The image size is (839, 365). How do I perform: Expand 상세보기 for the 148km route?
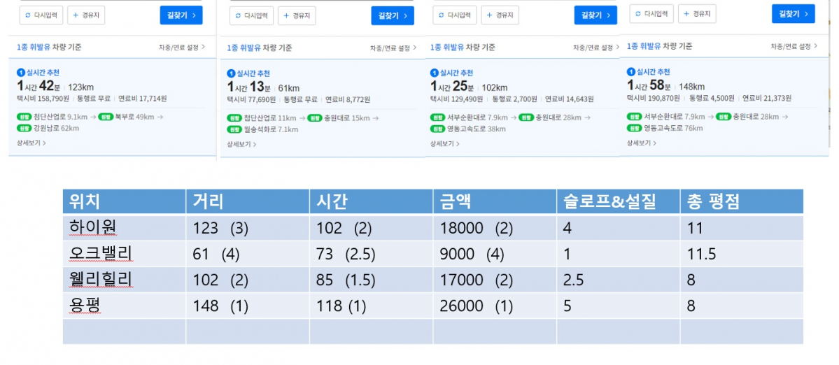[x=641, y=143]
